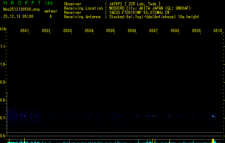Click the YAESU FTDX101MP receiver text

point(139,13)
